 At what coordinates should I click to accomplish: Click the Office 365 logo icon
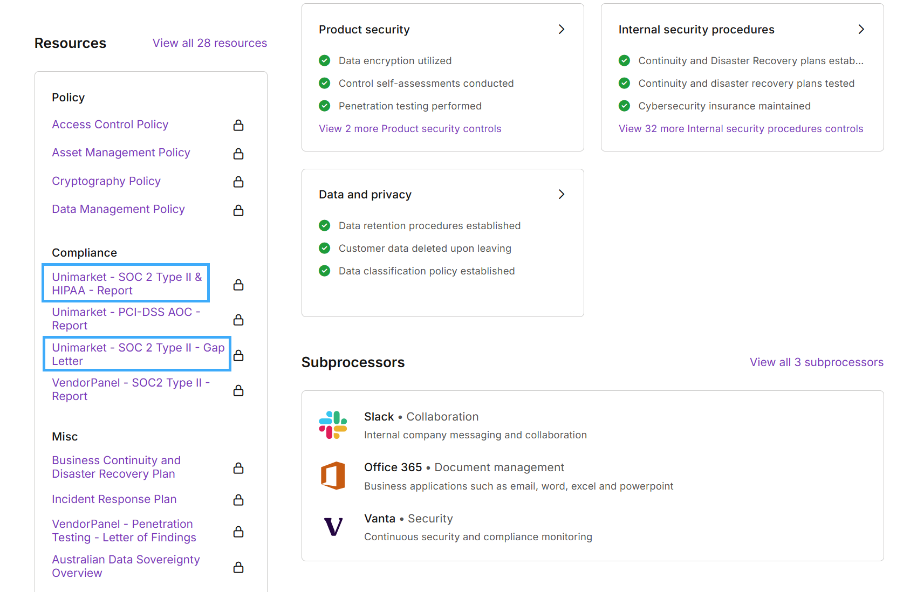coord(333,476)
